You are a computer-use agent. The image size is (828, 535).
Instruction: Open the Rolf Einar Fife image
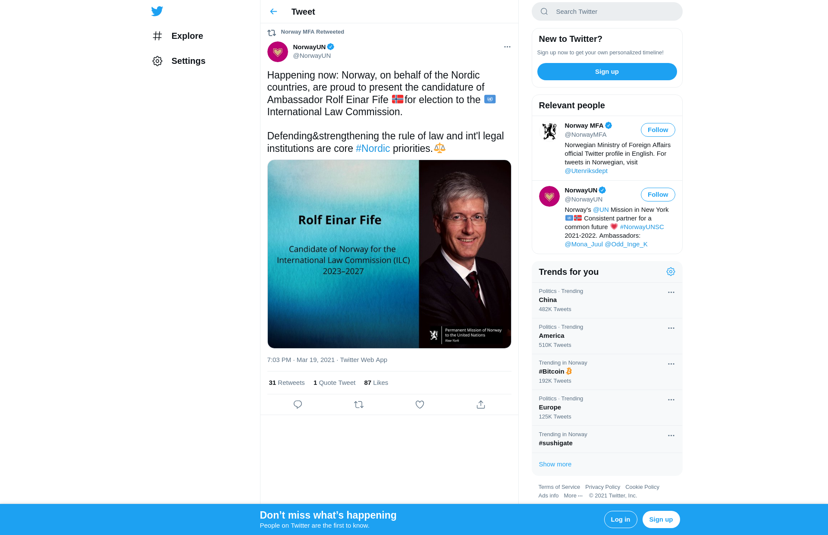(389, 254)
